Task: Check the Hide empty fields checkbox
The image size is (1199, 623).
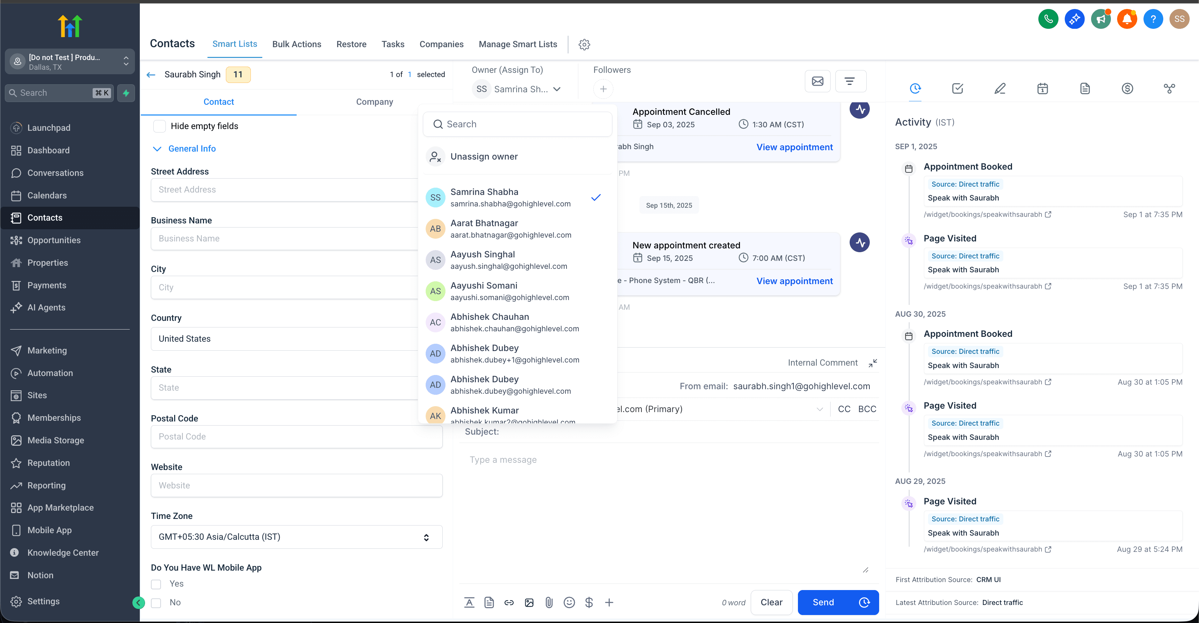Action: coord(159,126)
